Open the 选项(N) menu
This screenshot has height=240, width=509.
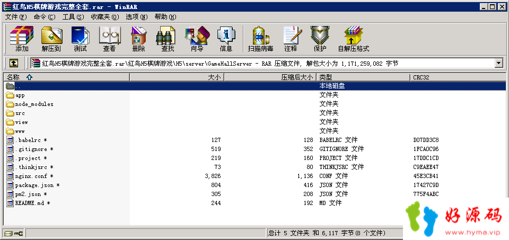[x=137, y=17]
